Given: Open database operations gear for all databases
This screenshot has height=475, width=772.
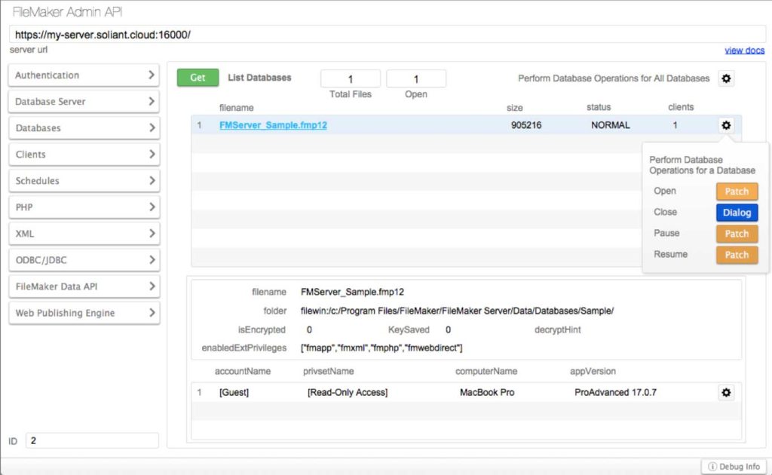Looking at the screenshot, I should tap(725, 78).
